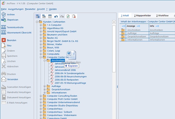The width and height of the screenshot is (175, 119).
Task: Open the Datei menu
Action: (4, 9)
